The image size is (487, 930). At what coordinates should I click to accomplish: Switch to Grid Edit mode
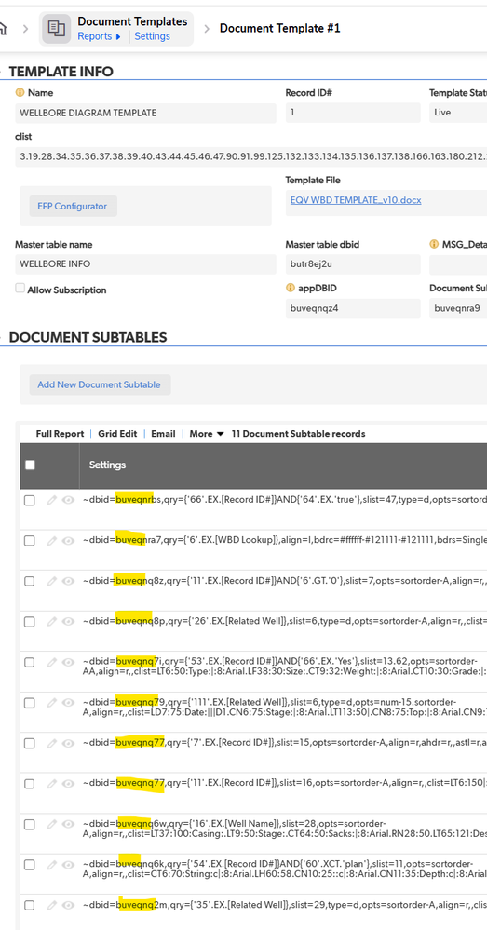click(117, 434)
